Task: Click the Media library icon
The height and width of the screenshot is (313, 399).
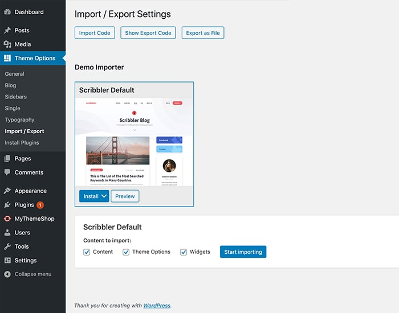Action: (x=7, y=44)
